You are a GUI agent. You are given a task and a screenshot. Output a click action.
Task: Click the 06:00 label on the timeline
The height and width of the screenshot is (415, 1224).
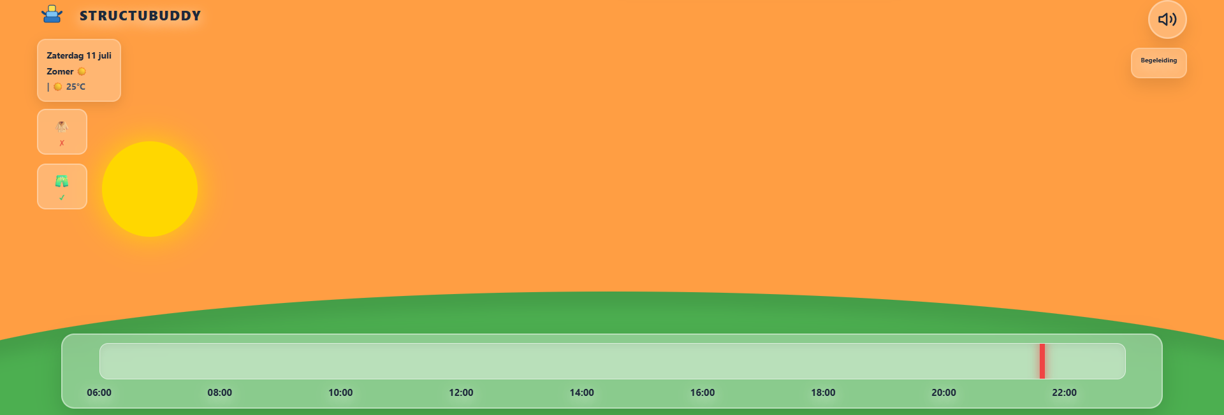point(99,393)
